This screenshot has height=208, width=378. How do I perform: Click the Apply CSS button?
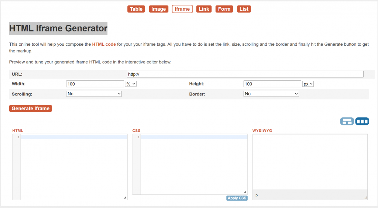pyautogui.click(x=237, y=198)
